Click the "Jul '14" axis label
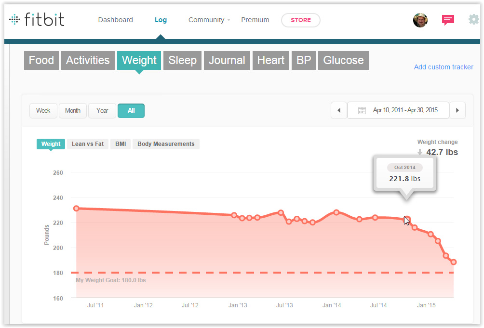Viewport: 484px width, 328px height. click(378, 305)
